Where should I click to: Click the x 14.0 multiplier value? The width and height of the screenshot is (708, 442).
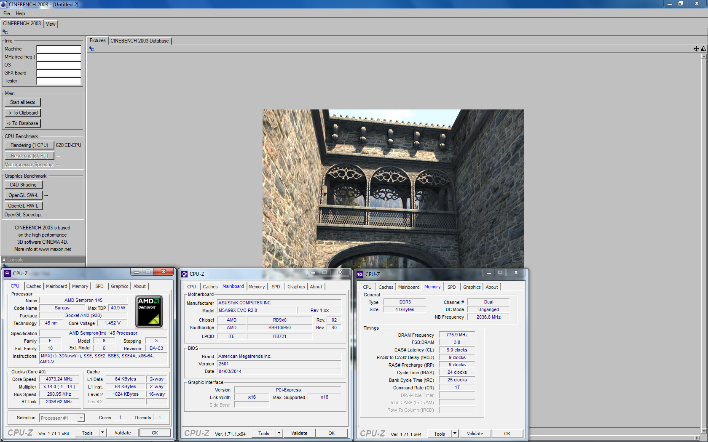(59, 387)
